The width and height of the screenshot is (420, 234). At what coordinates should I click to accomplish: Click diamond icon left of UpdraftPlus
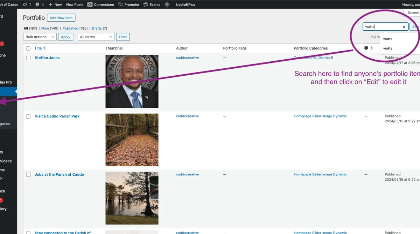coord(167,5)
